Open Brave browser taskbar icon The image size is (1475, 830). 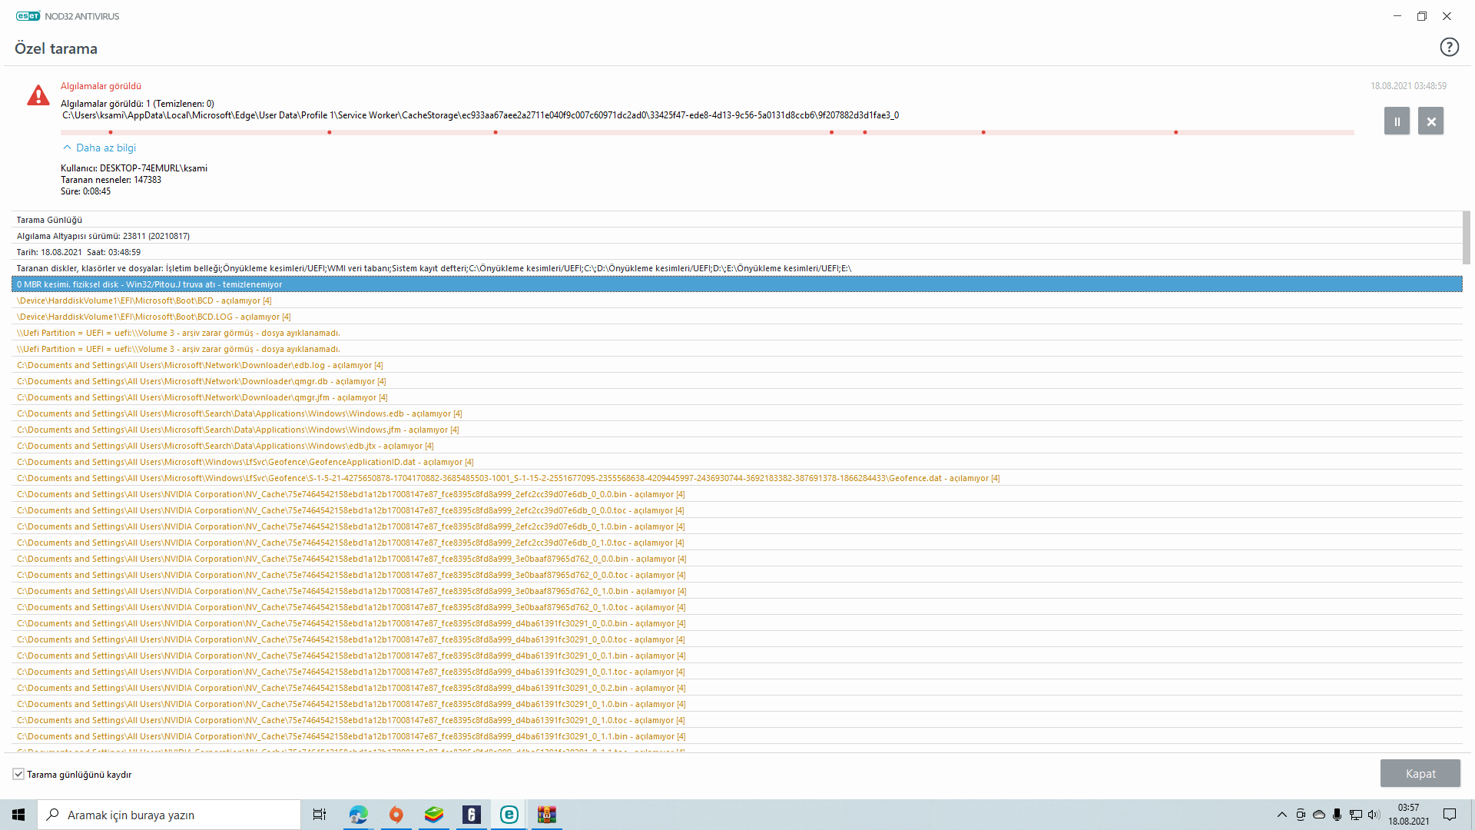point(396,815)
